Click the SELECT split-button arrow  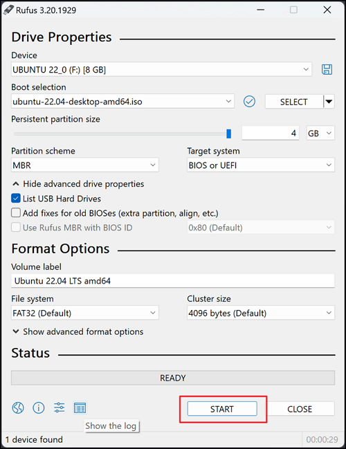[329, 102]
